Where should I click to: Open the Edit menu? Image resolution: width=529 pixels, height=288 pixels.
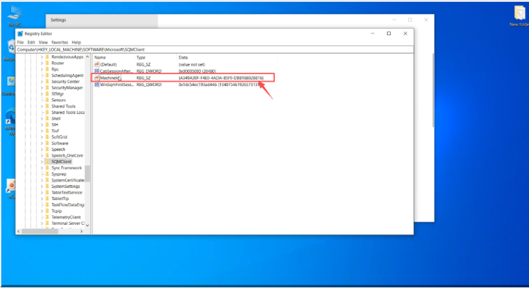pyautogui.click(x=31, y=43)
